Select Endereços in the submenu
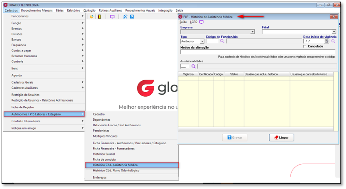The width and height of the screenshot is (346, 189). tap(100, 177)
